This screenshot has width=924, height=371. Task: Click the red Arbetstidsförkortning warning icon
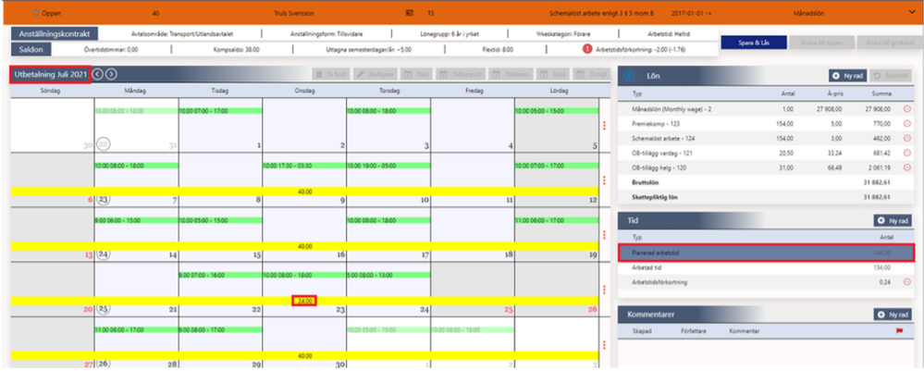coord(587,50)
